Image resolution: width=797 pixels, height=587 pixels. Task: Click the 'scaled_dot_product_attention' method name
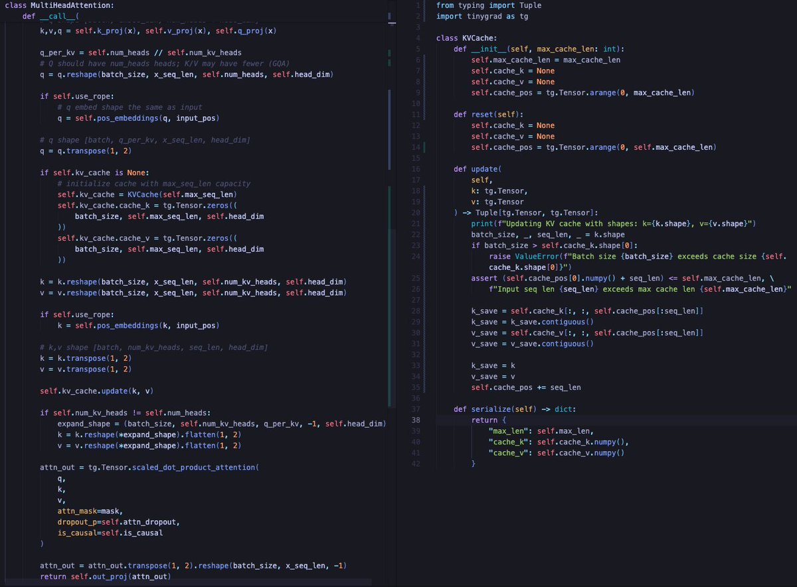(x=193, y=468)
